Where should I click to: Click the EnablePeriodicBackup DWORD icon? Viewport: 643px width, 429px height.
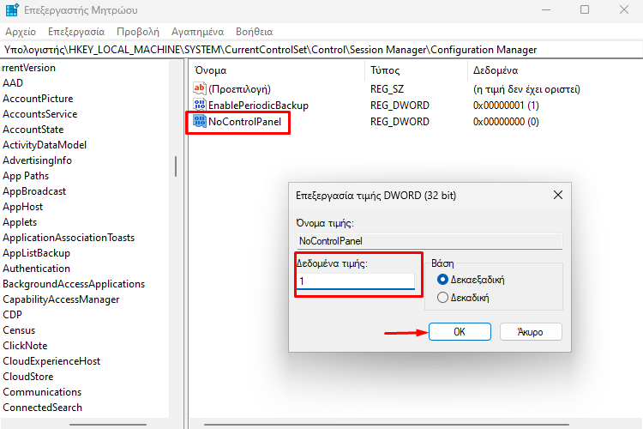pos(199,105)
